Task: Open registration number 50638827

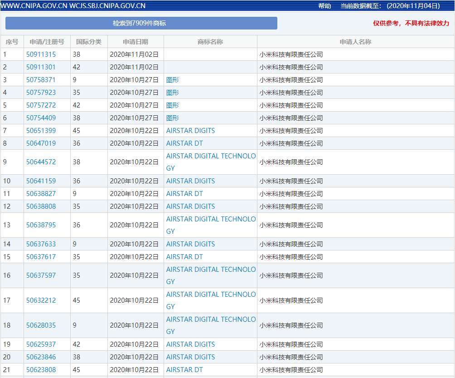Action: point(41,194)
